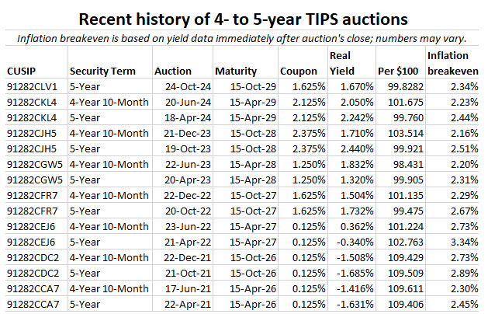Select the 2.67% inflation breakeven cell
The image size is (488, 314).
(462, 211)
